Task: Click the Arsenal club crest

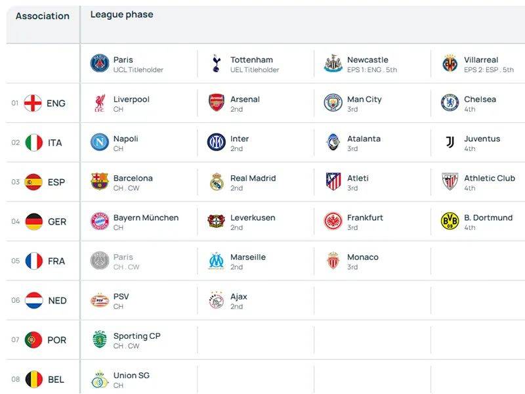Action: [x=217, y=103]
